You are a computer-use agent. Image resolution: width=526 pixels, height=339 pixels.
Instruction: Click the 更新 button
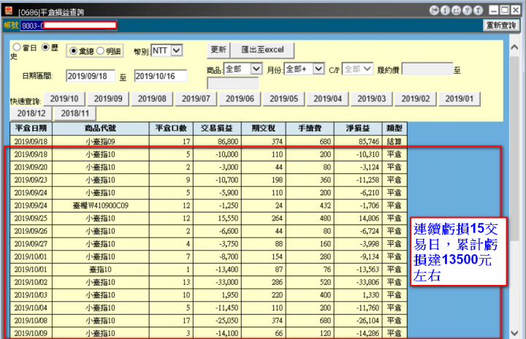(x=218, y=50)
